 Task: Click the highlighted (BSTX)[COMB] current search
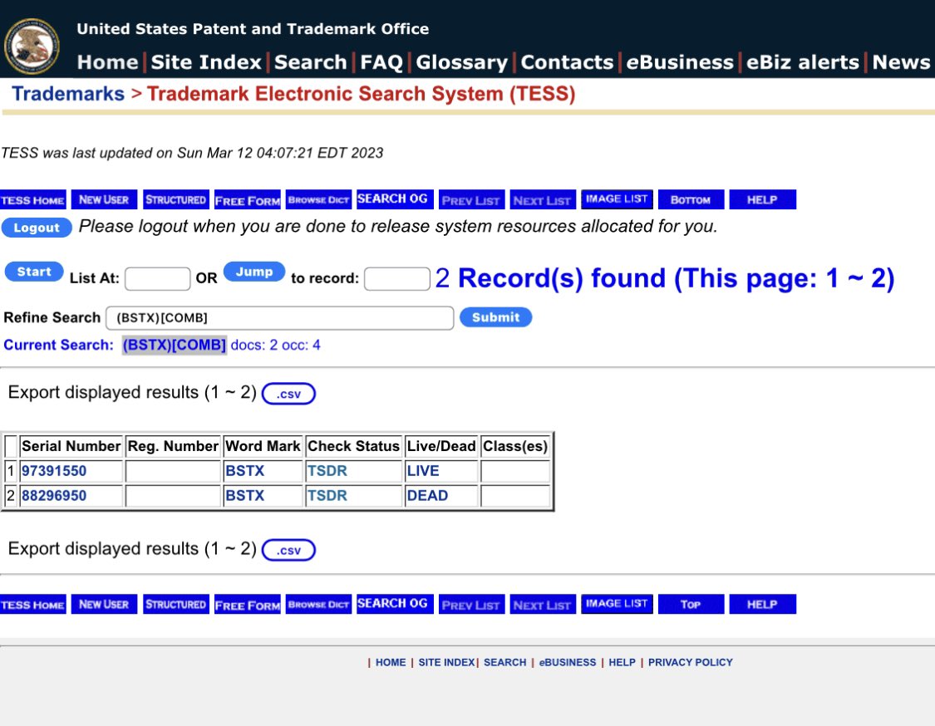pyautogui.click(x=175, y=345)
